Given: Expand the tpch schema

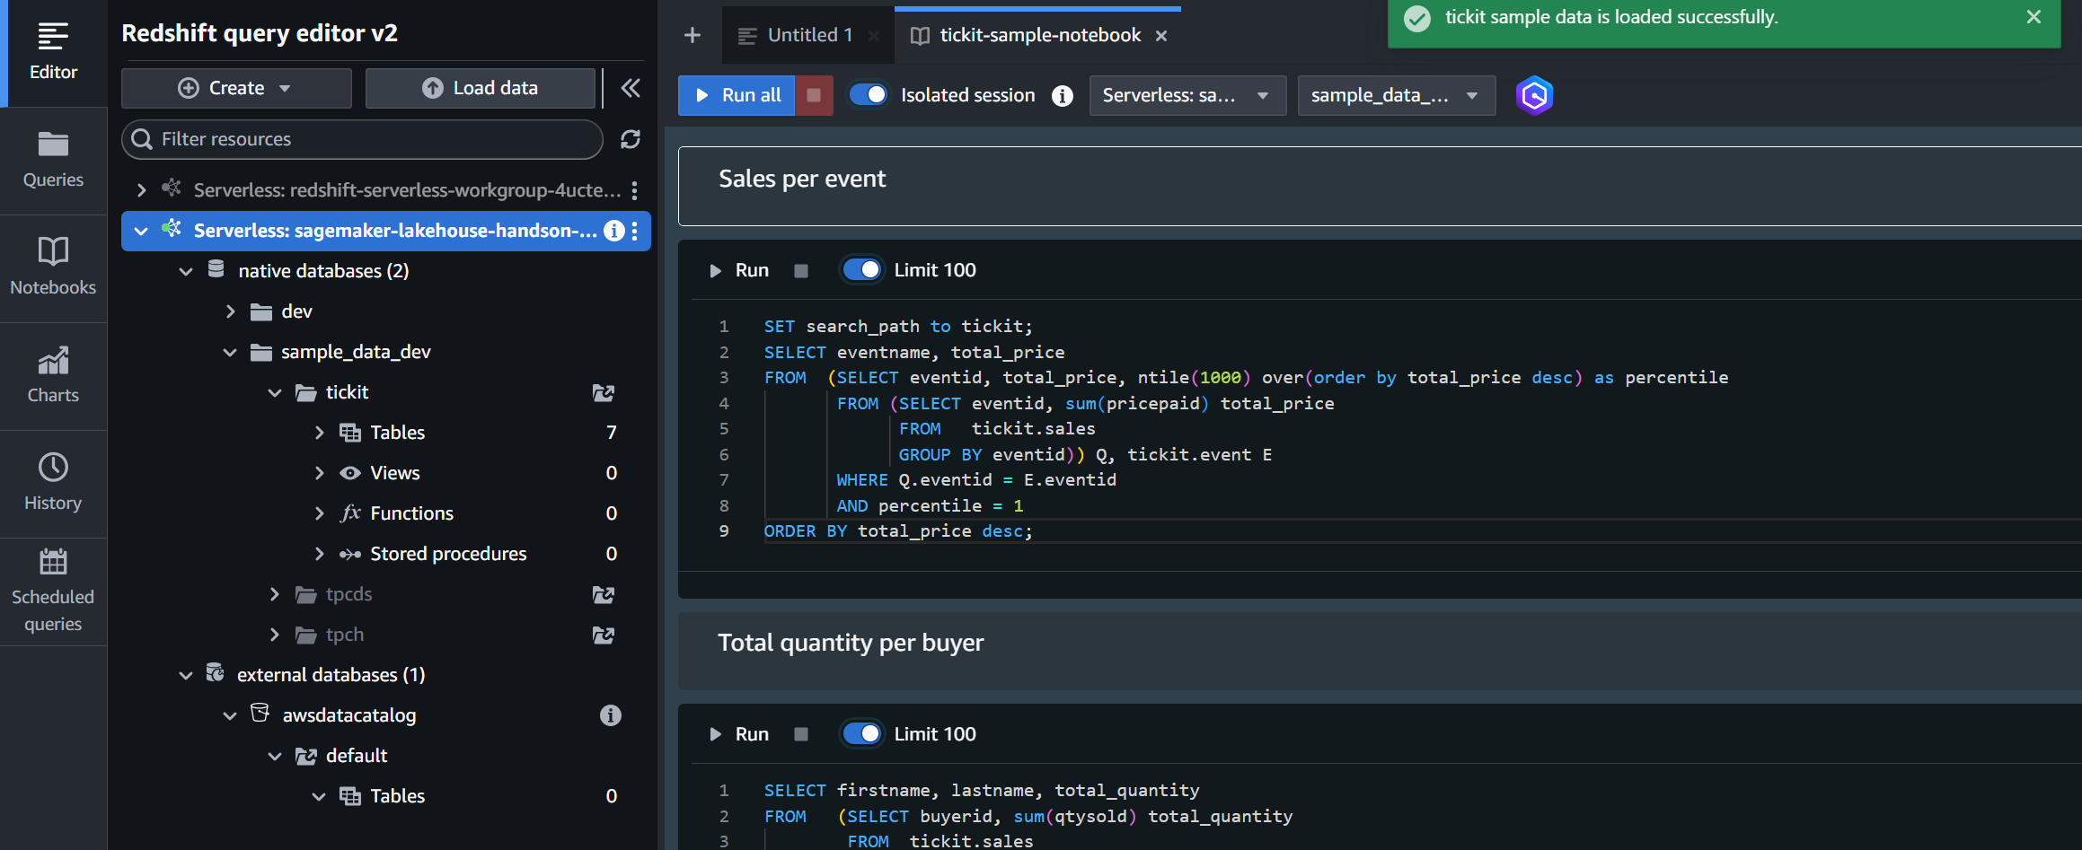Looking at the screenshot, I should click(275, 635).
